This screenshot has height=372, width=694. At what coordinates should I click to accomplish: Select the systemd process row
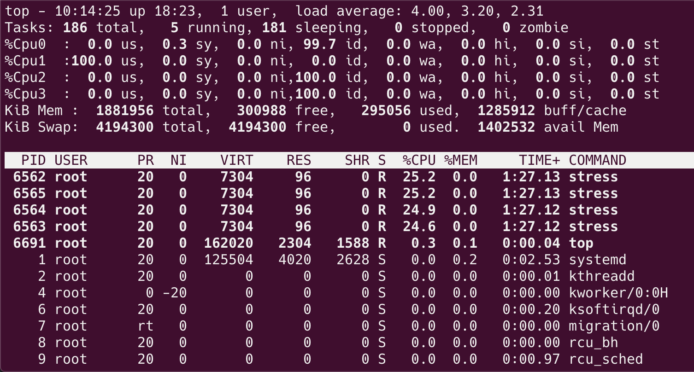276,259
